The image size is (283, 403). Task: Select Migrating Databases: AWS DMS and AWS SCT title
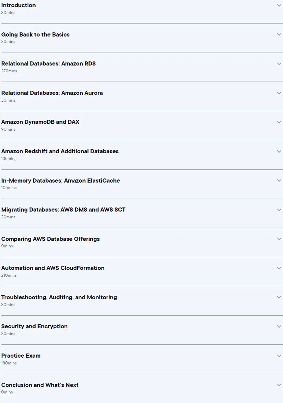click(x=63, y=210)
